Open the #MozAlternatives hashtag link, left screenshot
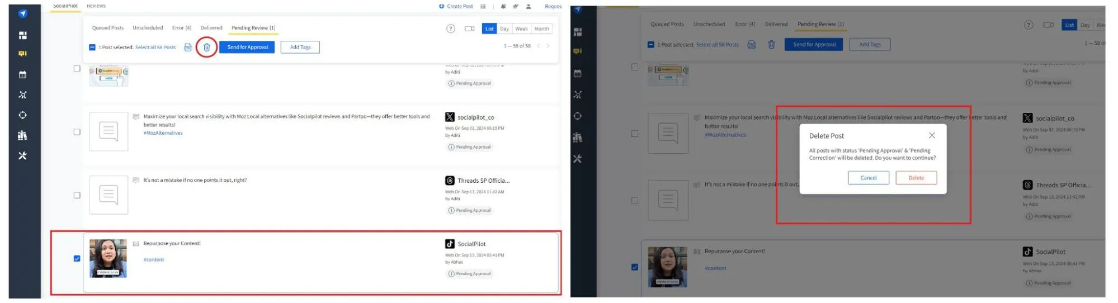 163,133
